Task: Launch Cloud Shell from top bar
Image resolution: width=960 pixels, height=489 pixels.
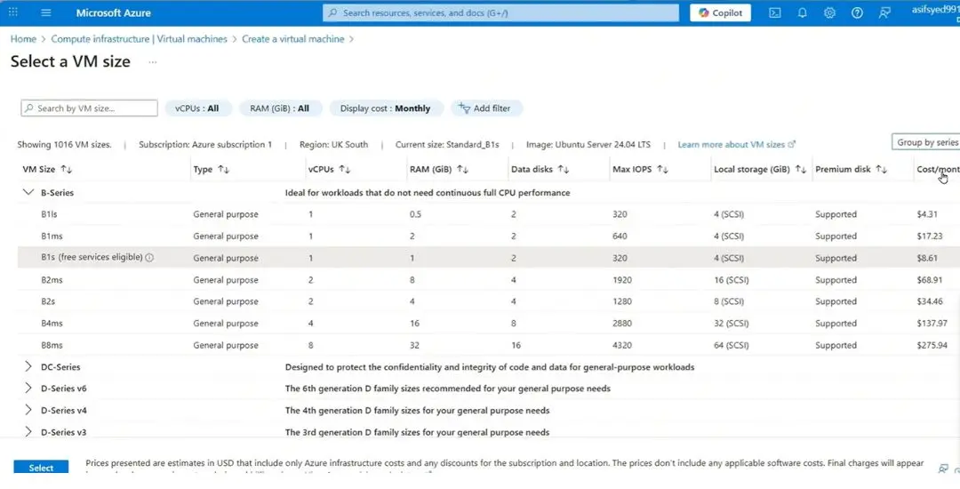Action: coord(774,12)
